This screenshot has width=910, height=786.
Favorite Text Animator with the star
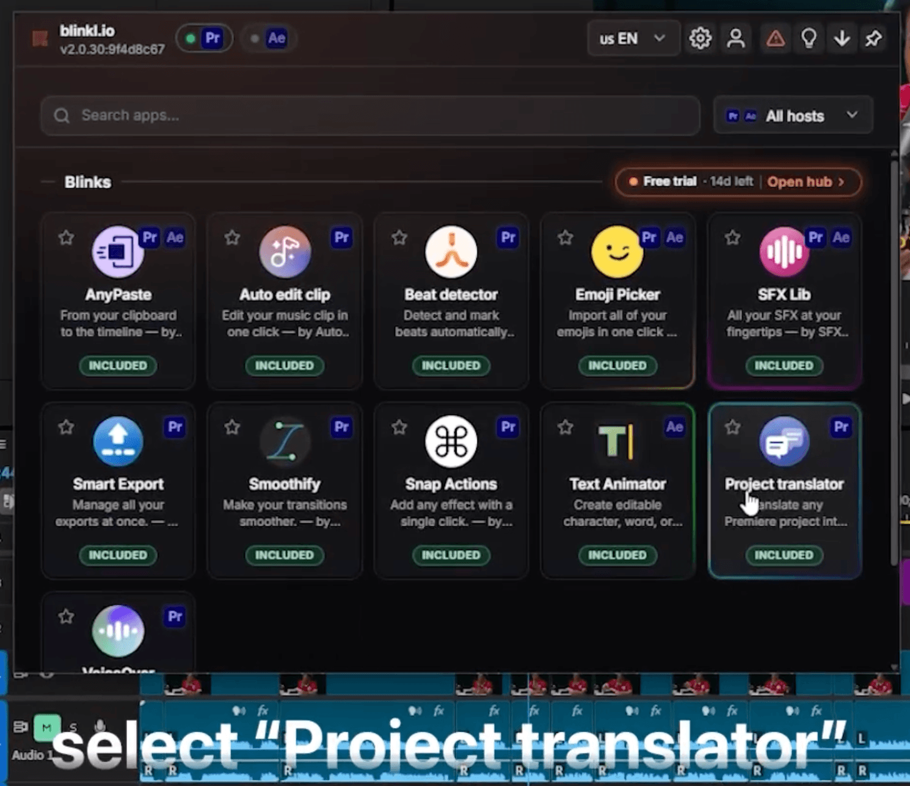[566, 427]
